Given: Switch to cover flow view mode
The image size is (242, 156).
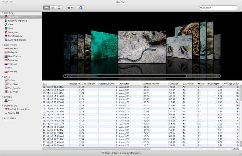Looking at the screenshot, I should point(47,8).
